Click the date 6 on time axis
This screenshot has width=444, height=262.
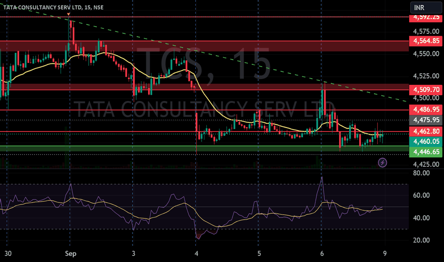pyautogui.click(x=322, y=253)
